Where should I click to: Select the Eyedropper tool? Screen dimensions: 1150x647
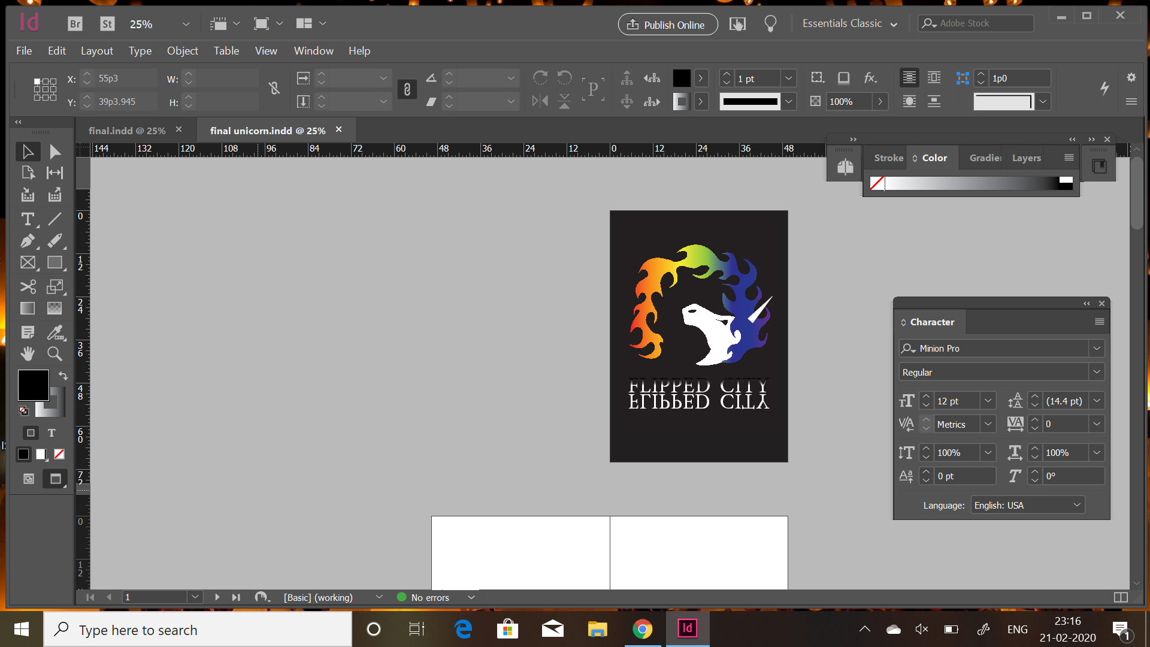tap(55, 332)
